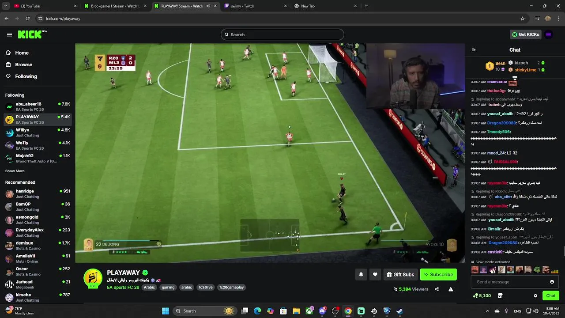Open user avatar menu beside Get KICKs
565x318 pixels.
coord(549,34)
